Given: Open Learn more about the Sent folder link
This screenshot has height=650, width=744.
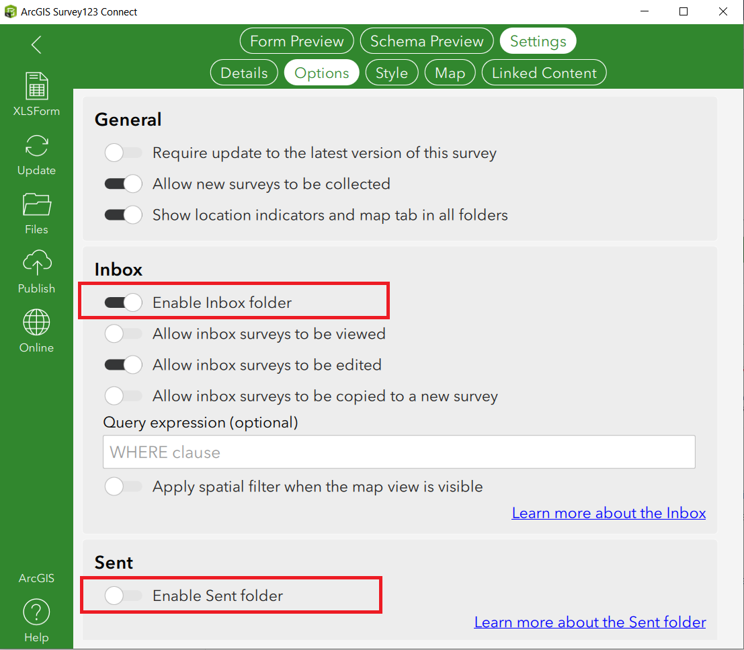Looking at the screenshot, I should point(590,622).
